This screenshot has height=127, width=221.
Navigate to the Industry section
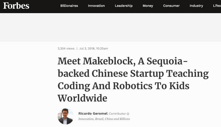pos(196,6)
